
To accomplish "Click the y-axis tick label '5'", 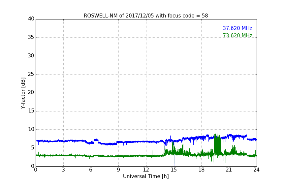I will [x=33, y=148].
